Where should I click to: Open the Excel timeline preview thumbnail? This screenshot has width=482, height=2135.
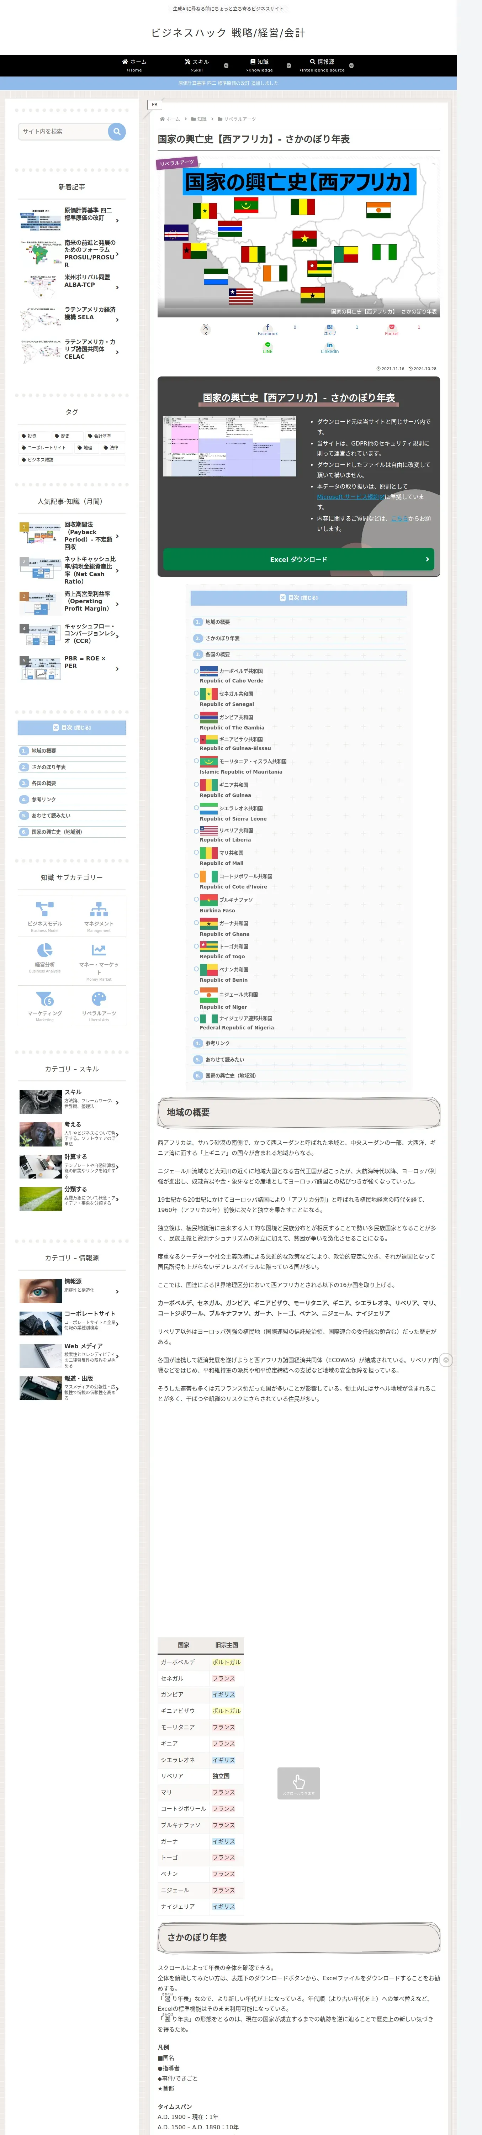coord(229,446)
